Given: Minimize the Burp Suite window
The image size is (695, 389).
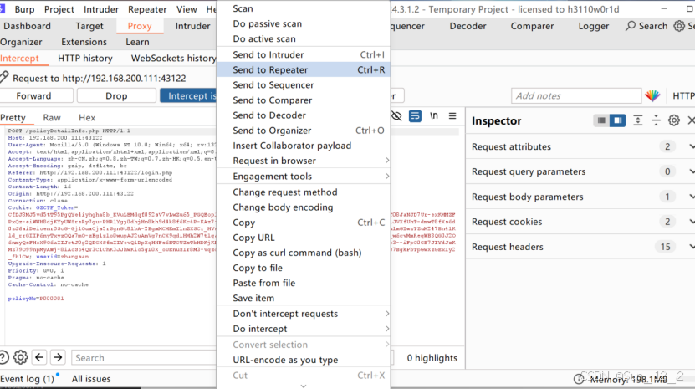Looking at the screenshot, I should (664, 9).
